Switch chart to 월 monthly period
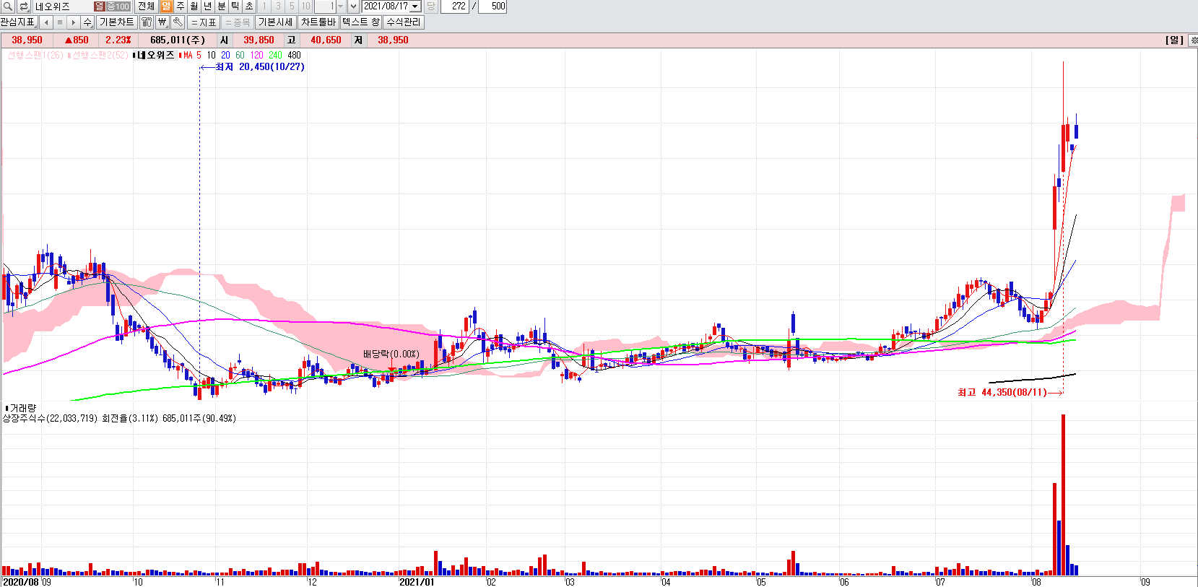 (x=194, y=6)
